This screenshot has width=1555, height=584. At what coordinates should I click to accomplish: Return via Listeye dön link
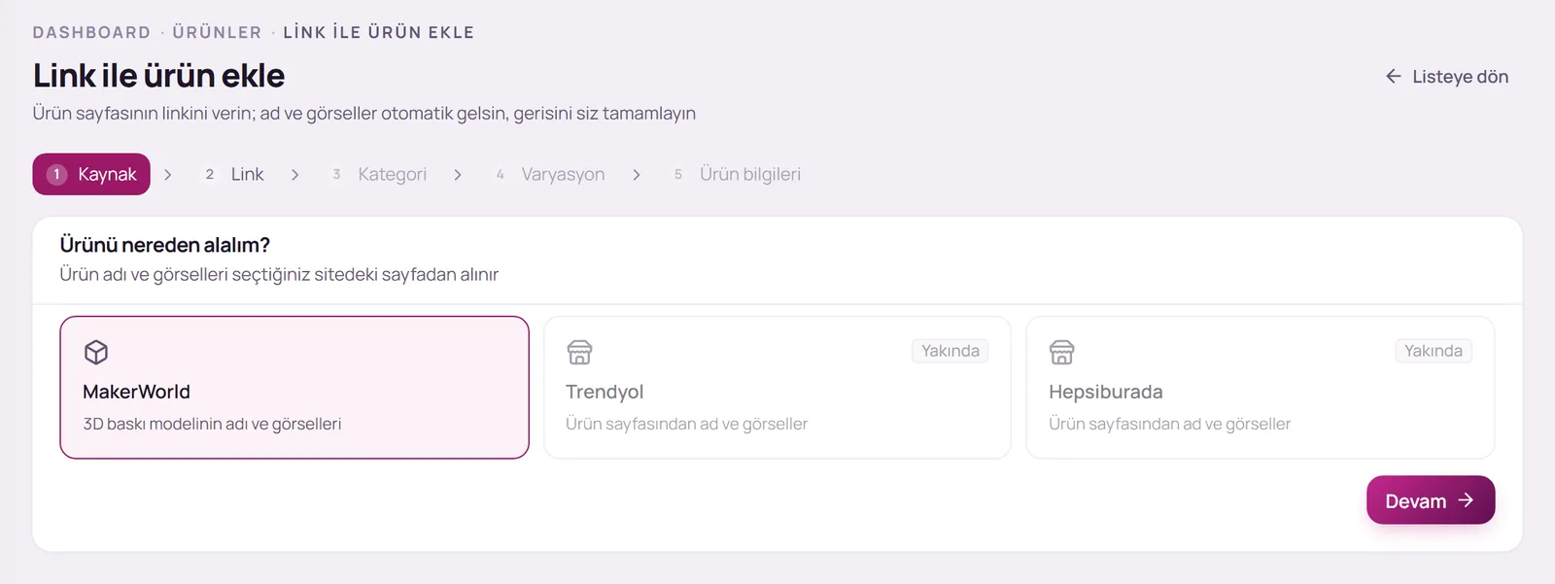[1447, 76]
